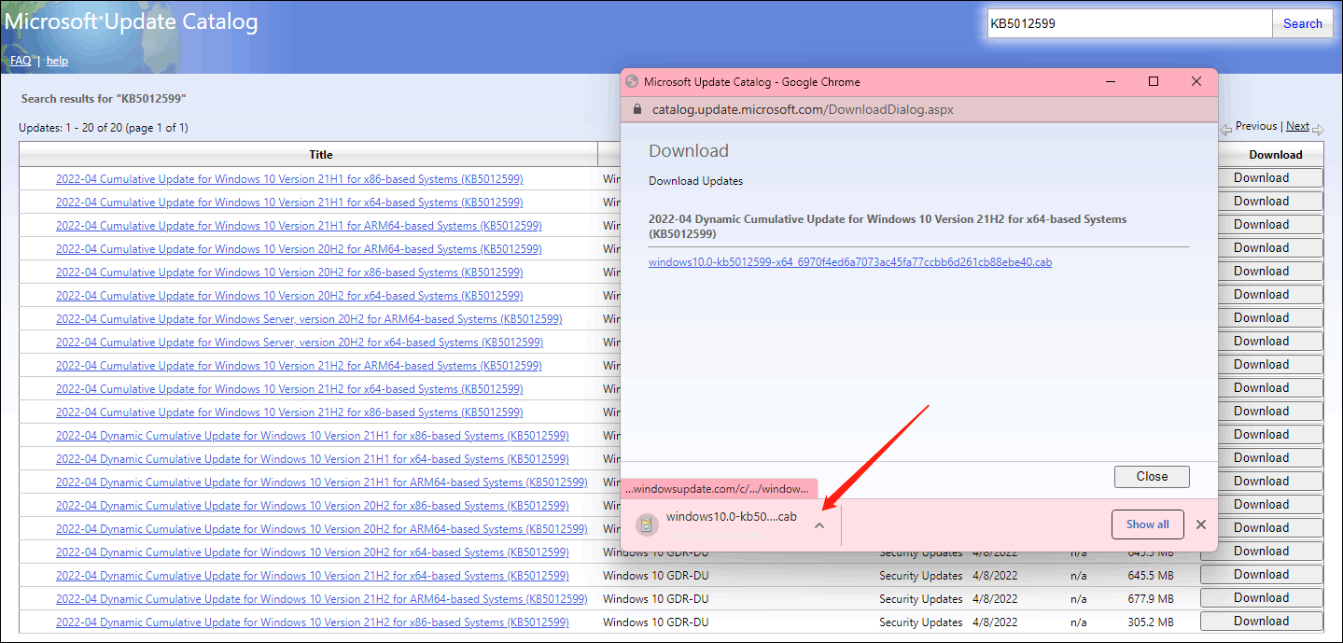Open Windows Server 20H2 x64-based update link
Screen dimensions: 1343x643
coord(300,342)
